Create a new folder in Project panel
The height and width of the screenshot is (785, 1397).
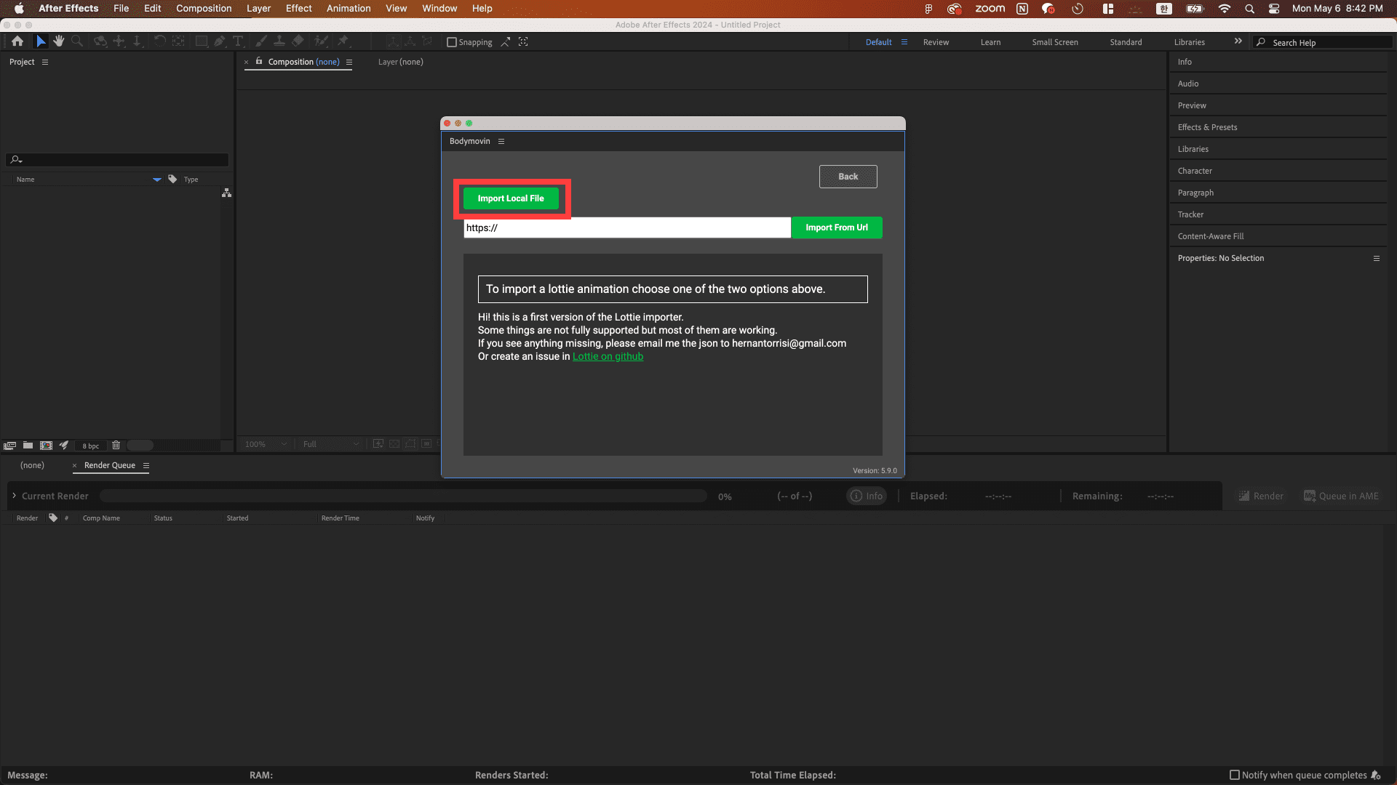28,445
